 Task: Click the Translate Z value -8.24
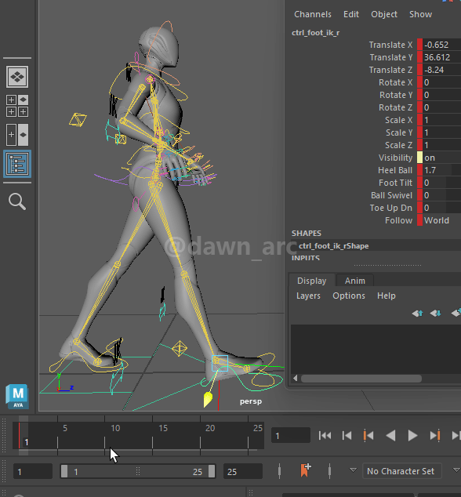441,70
